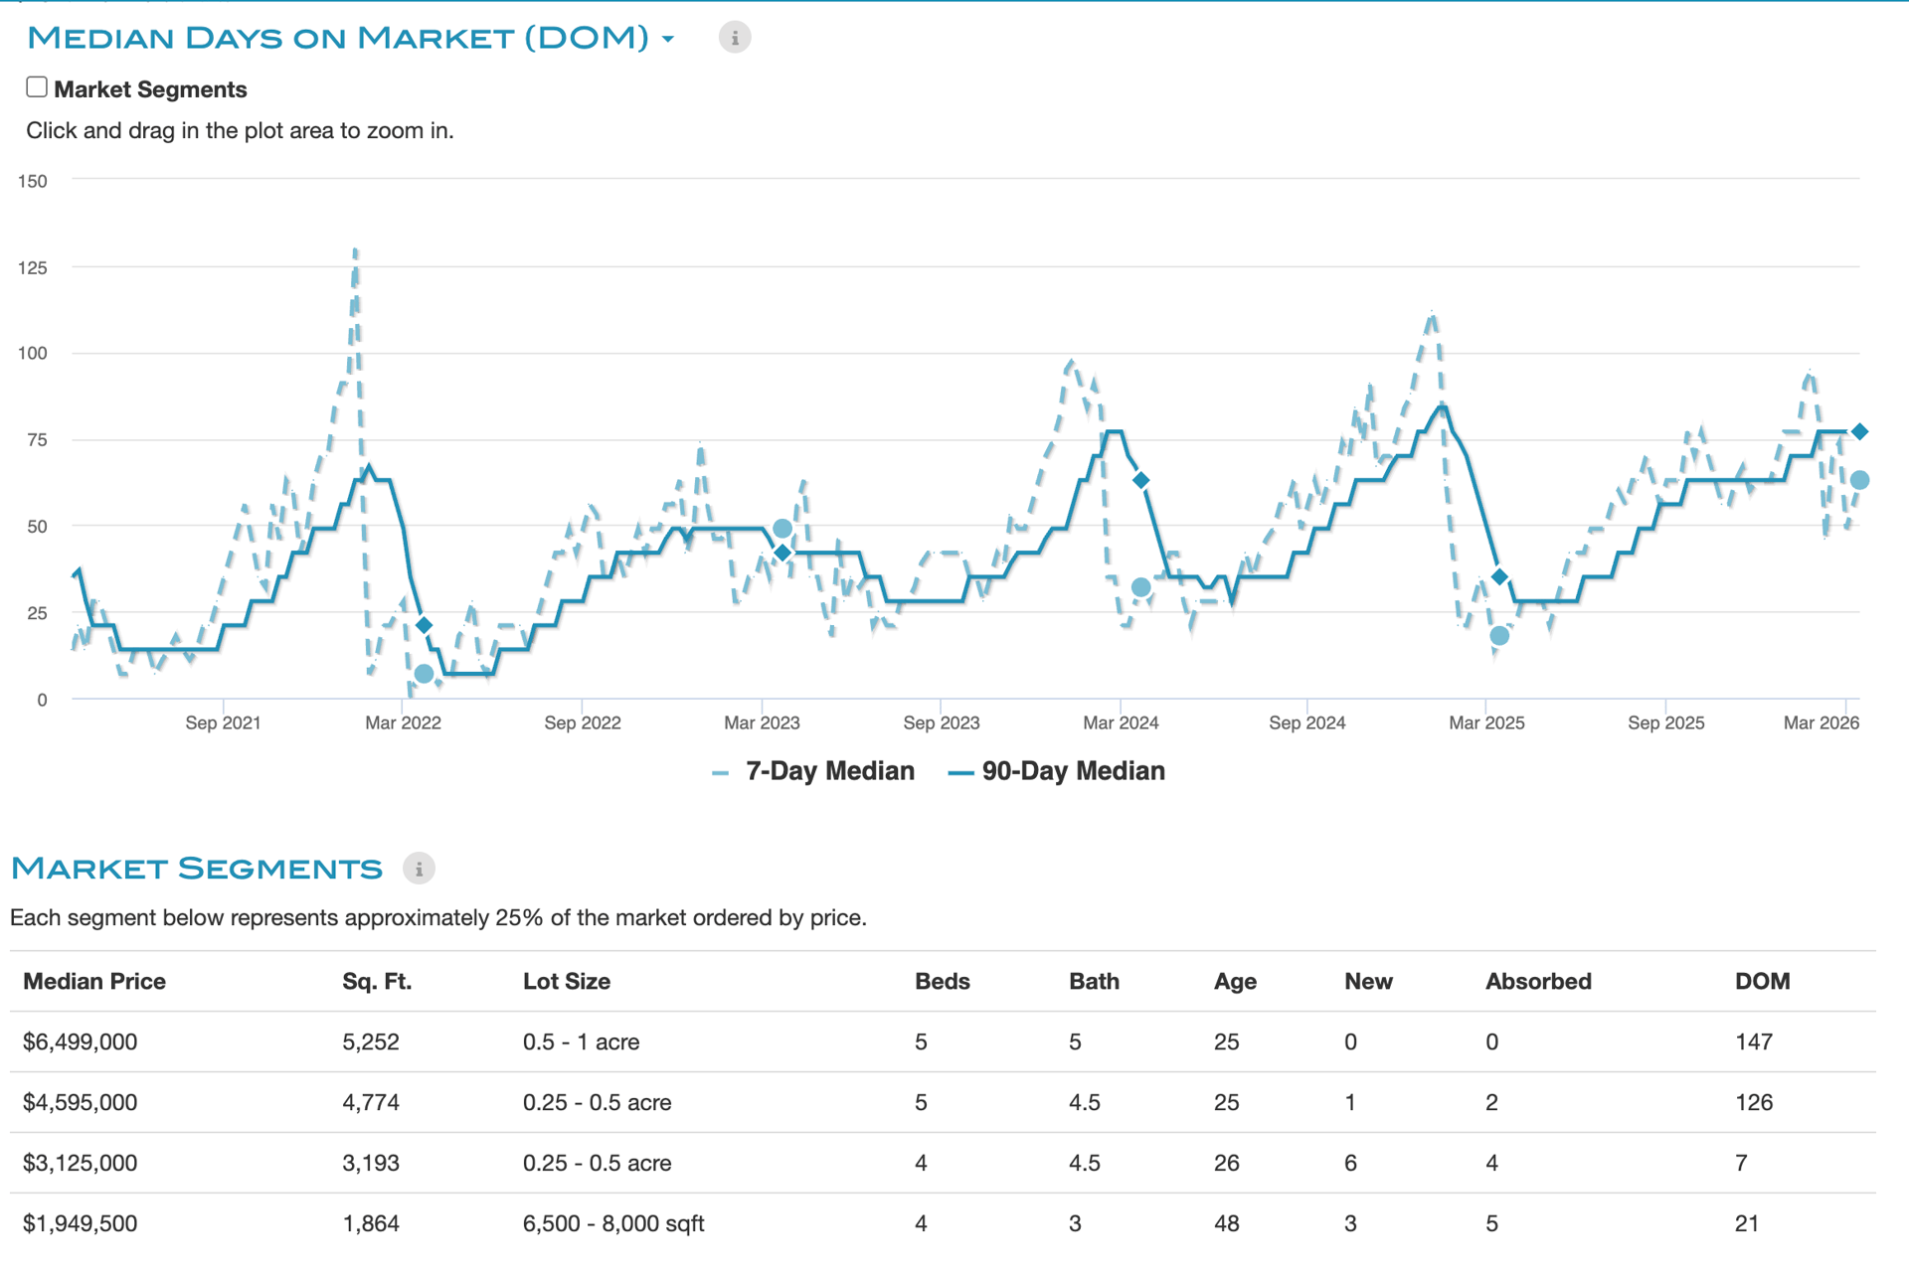Image resolution: width=1909 pixels, height=1278 pixels.
Task: Click the 90-Day Median legend line swatch
Action: pos(960,772)
